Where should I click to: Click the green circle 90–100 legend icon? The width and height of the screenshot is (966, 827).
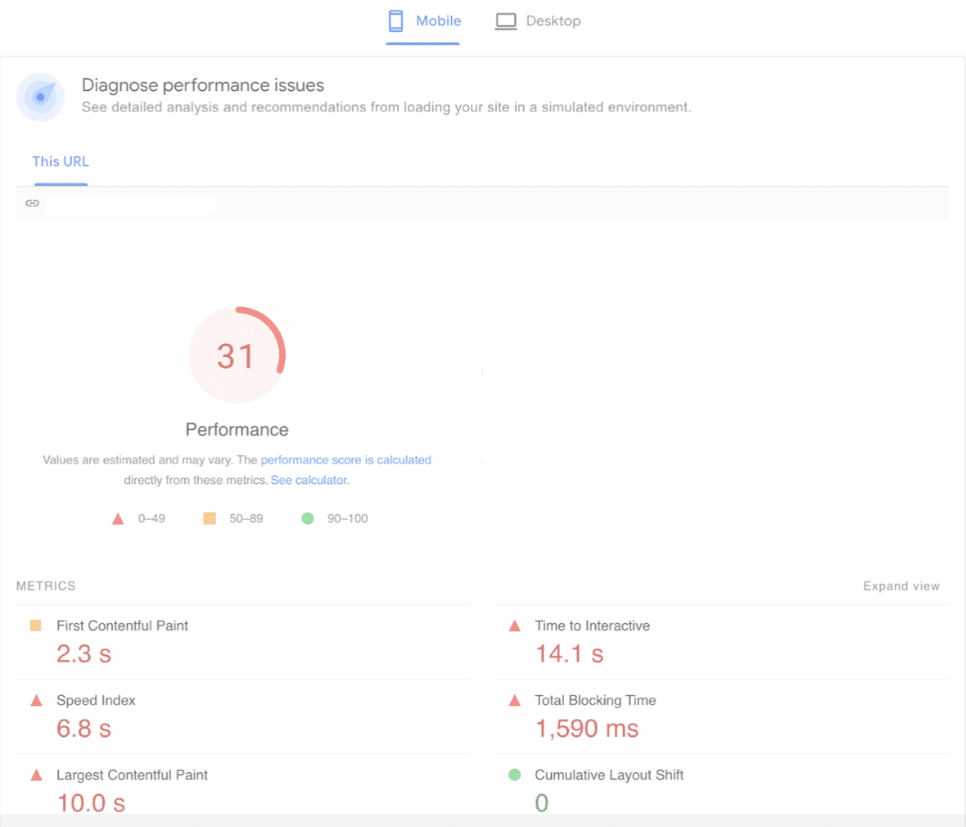[308, 518]
